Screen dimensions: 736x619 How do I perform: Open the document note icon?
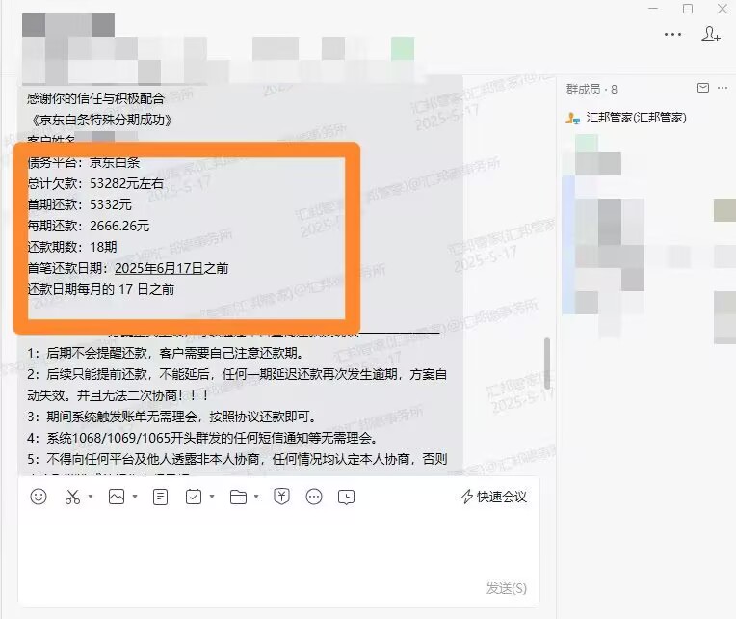(x=160, y=497)
